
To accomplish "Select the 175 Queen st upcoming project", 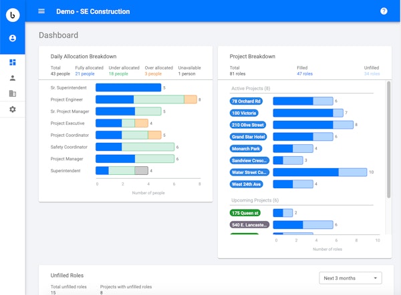I will (245, 213).
